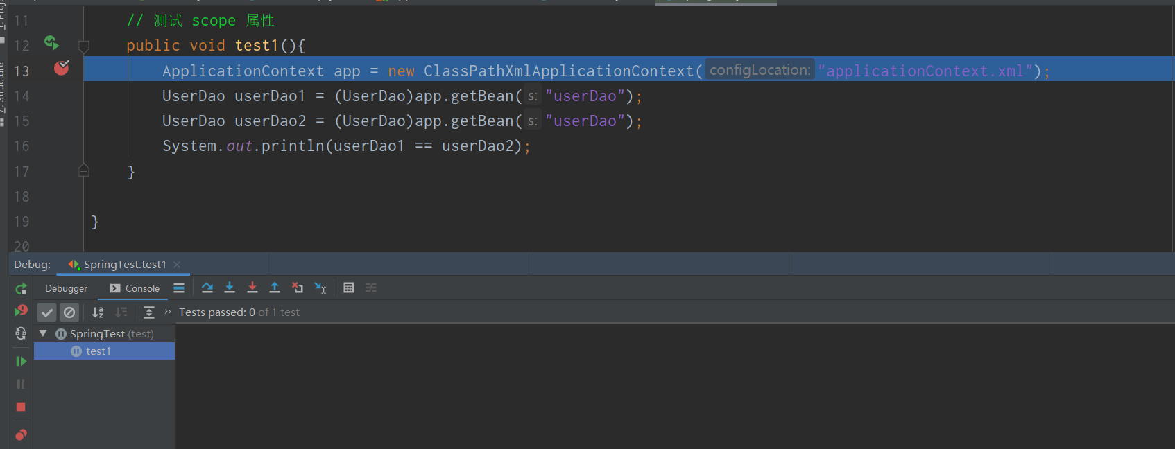This screenshot has width=1175, height=449.
Task: Click the Step Into arrow icon
Action: pos(230,288)
